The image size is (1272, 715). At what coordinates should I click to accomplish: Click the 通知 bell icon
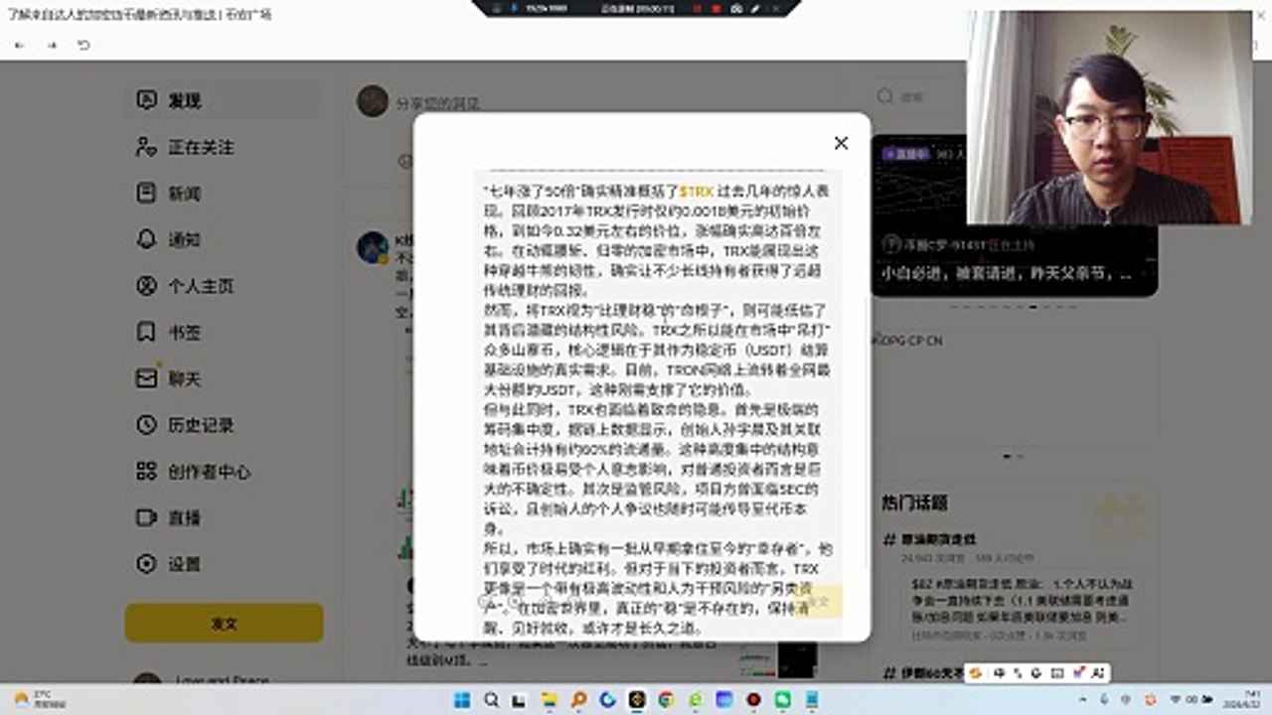tap(146, 239)
